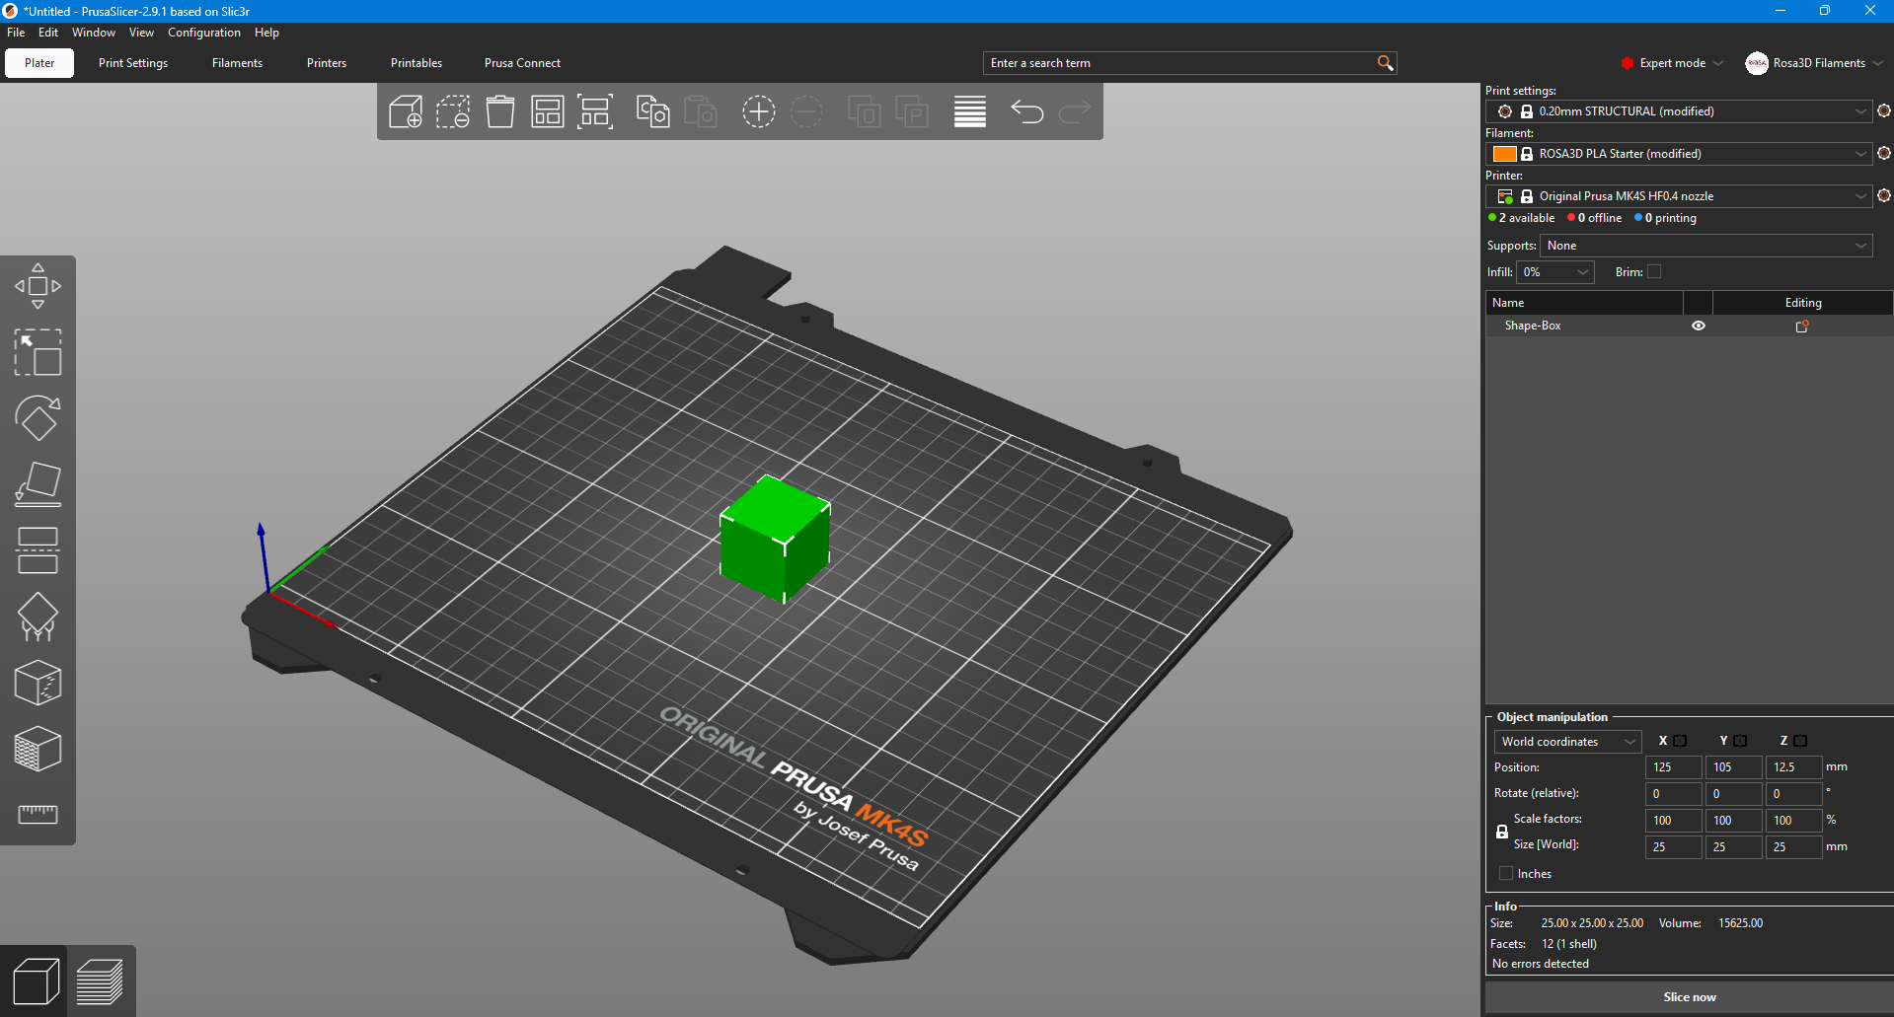
Task: Open the World coordinates dropdown
Action: pyautogui.click(x=1567, y=742)
